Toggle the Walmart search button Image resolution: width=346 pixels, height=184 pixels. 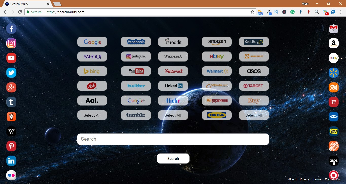click(x=217, y=71)
